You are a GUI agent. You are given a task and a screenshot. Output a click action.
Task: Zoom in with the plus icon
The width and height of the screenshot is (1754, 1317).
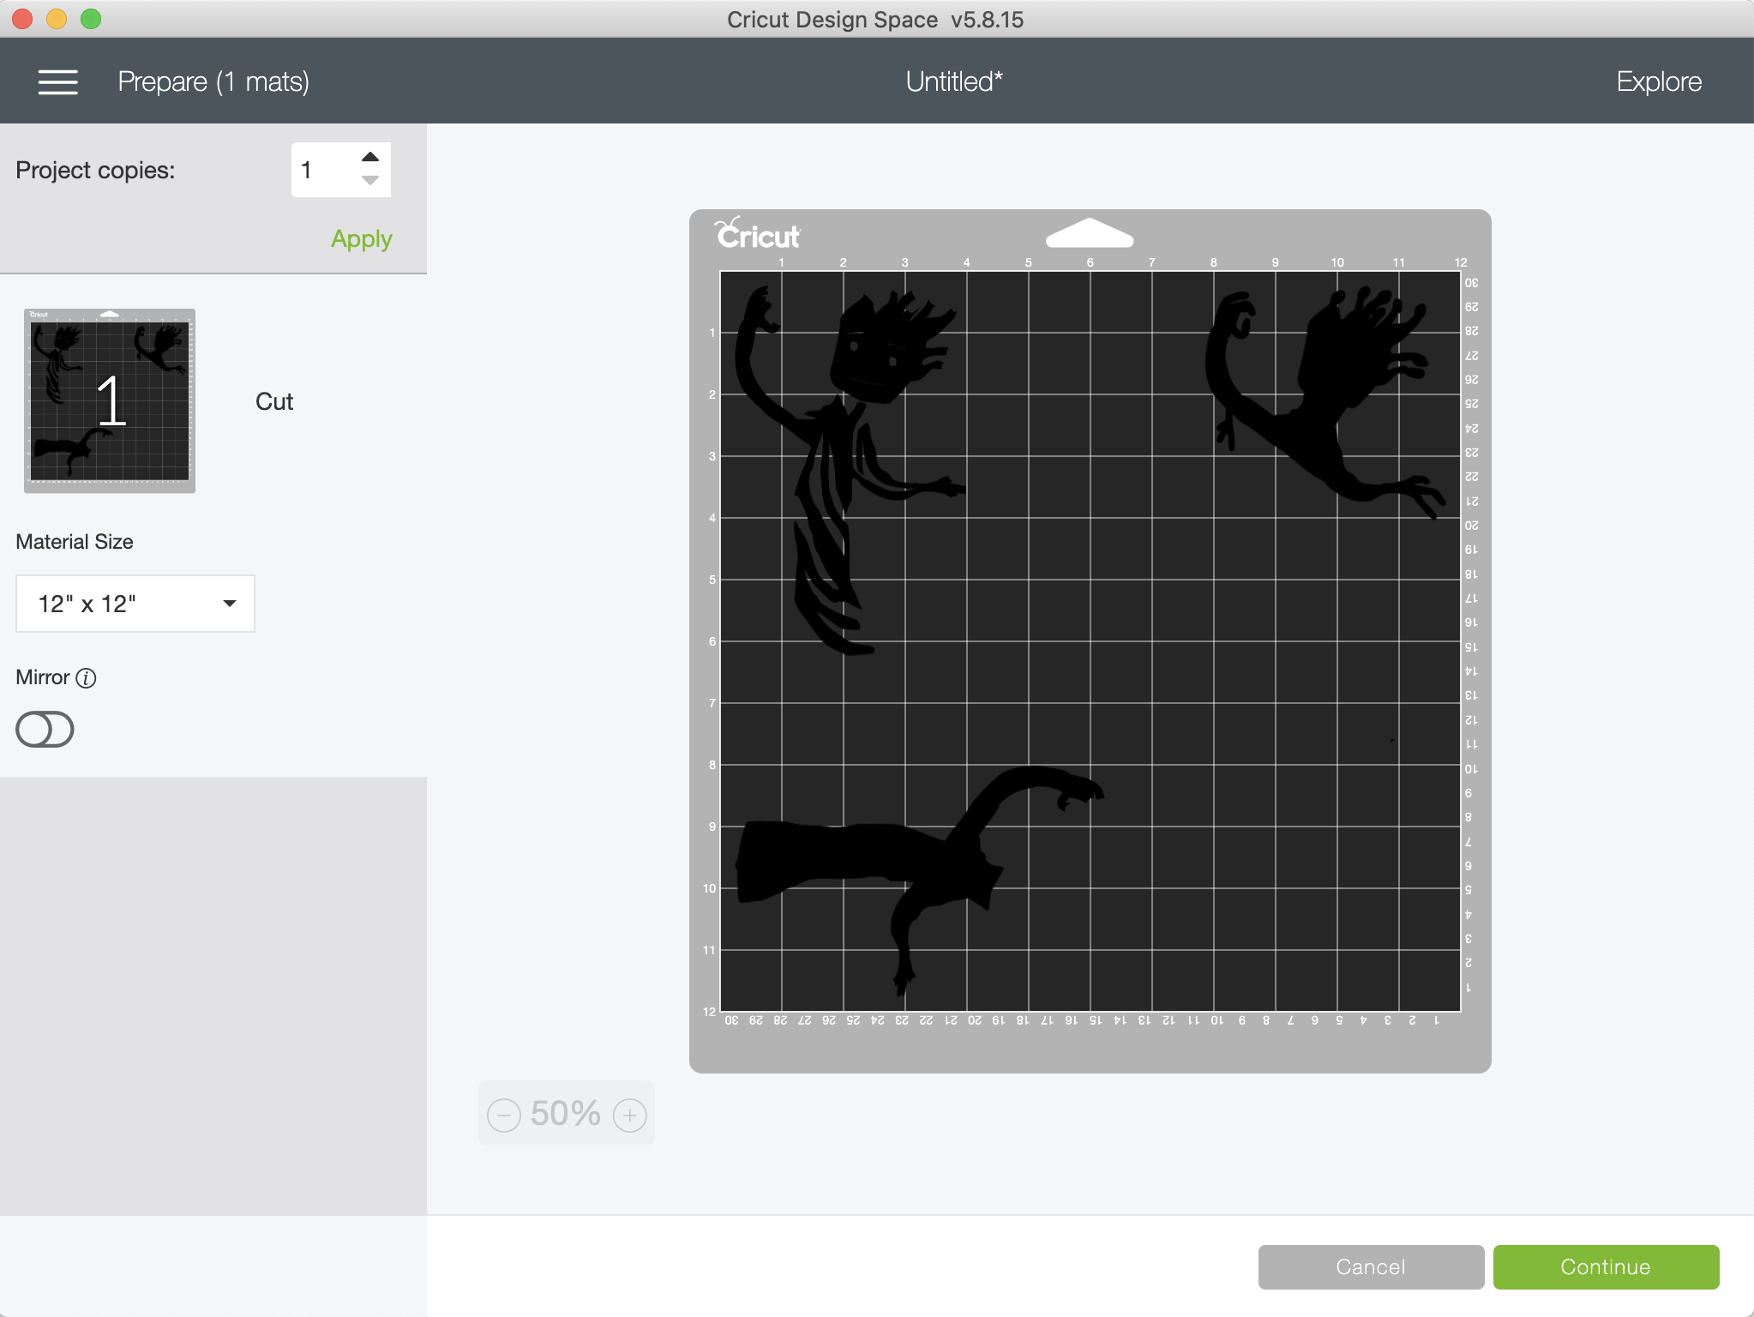[x=630, y=1116]
